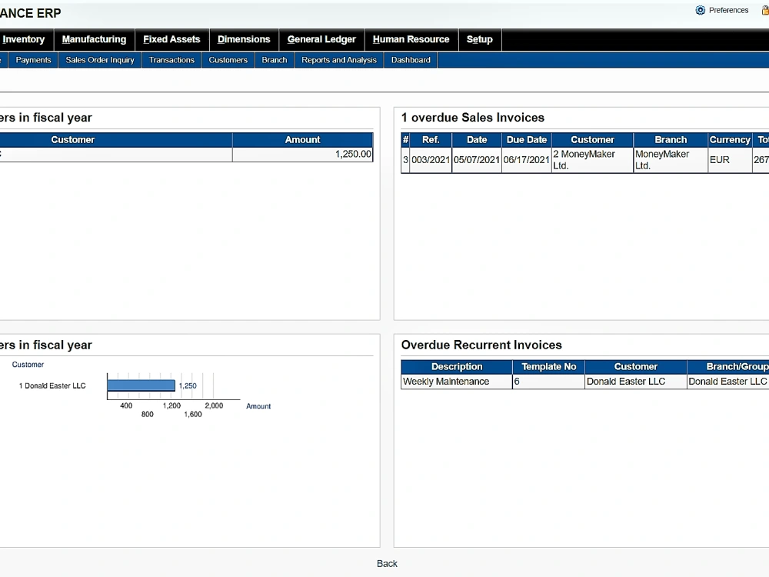This screenshot has width=769, height=577.
Task: Select the Dashboard submenu item
Action: click(411, 60)
